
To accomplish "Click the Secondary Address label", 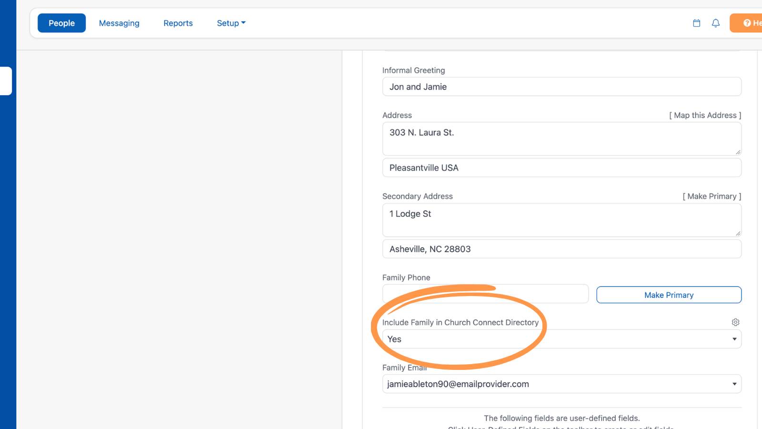I will coord(417,196).
